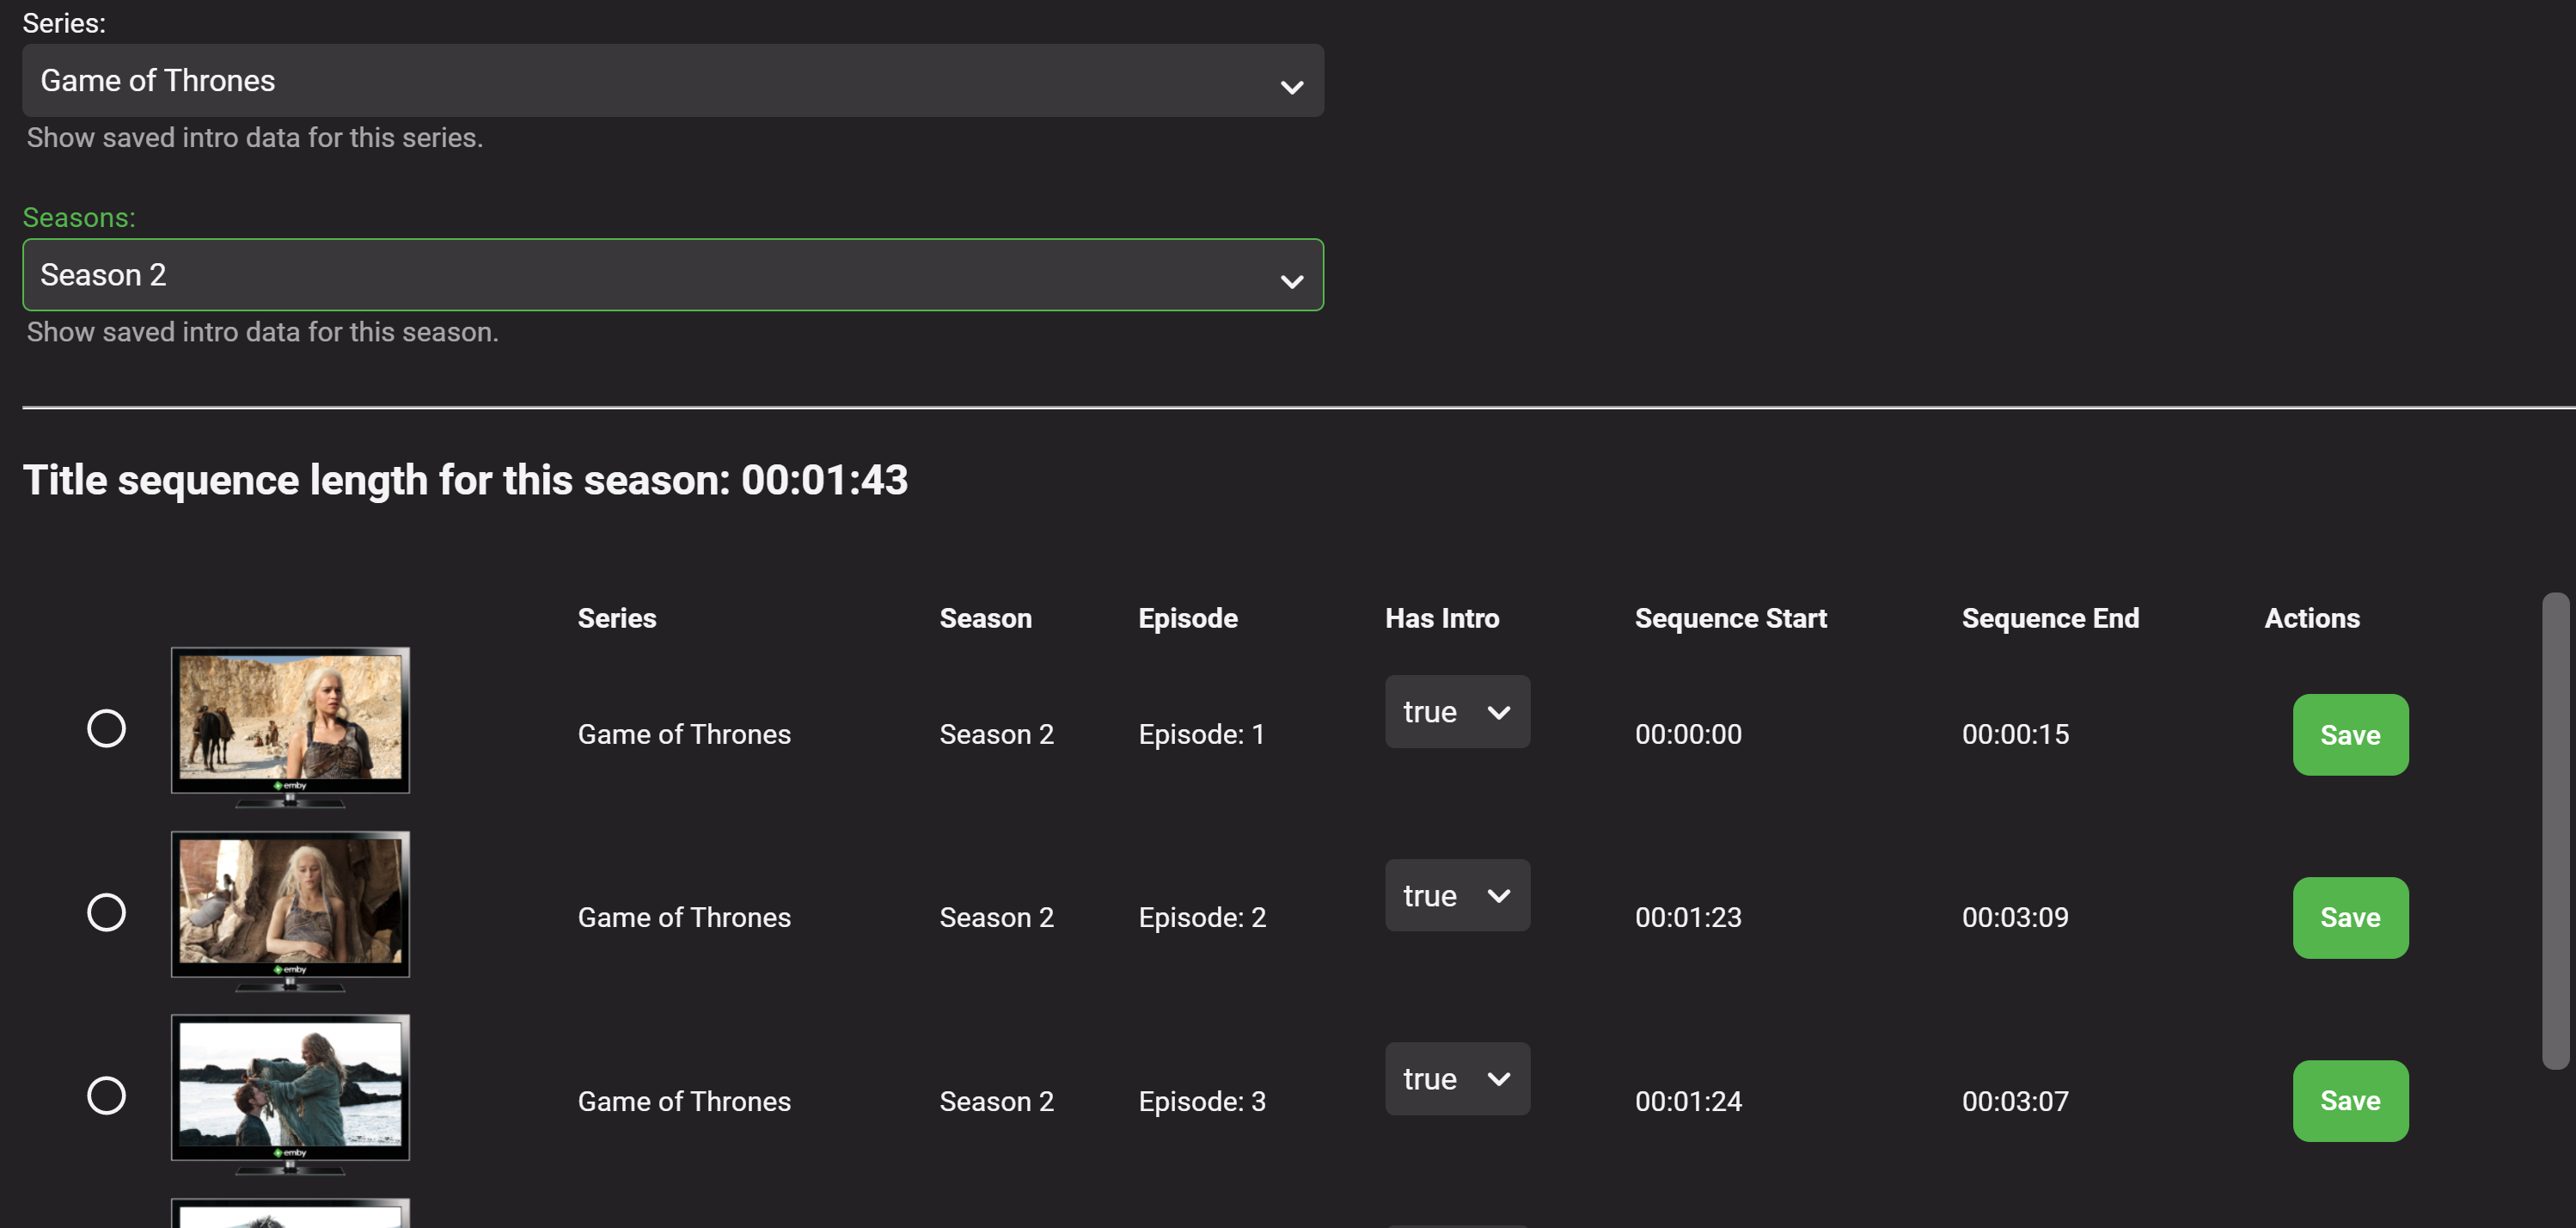Open Has Intro dropdown for Episode 3
Viewport: 2576px width, 1228px height.
[1456, 1079]
